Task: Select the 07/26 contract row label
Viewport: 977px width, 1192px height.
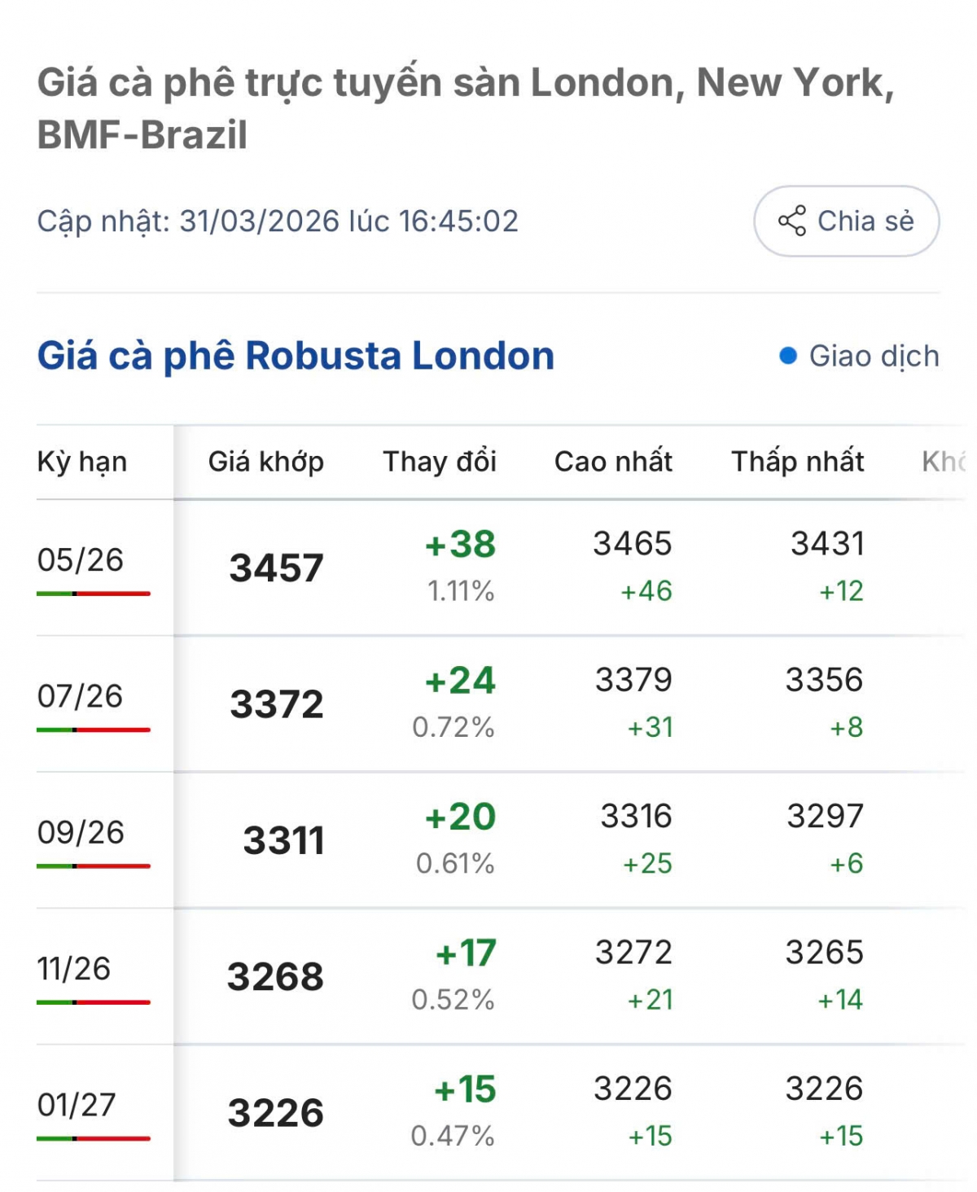Action: point(80,696)
